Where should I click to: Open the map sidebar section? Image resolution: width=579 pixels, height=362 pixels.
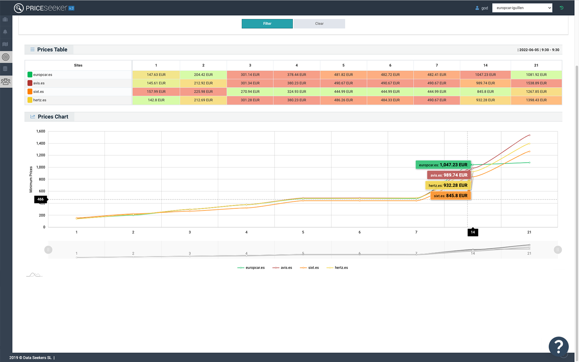tap(5, 44)
